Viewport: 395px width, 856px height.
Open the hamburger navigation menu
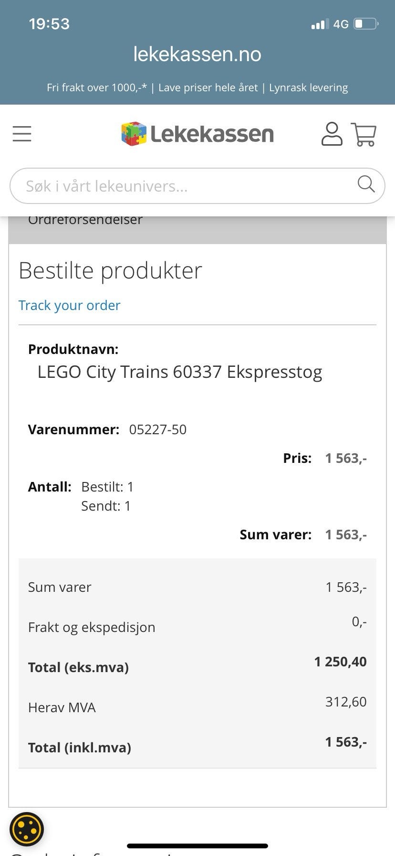click(x=22, y=134)
